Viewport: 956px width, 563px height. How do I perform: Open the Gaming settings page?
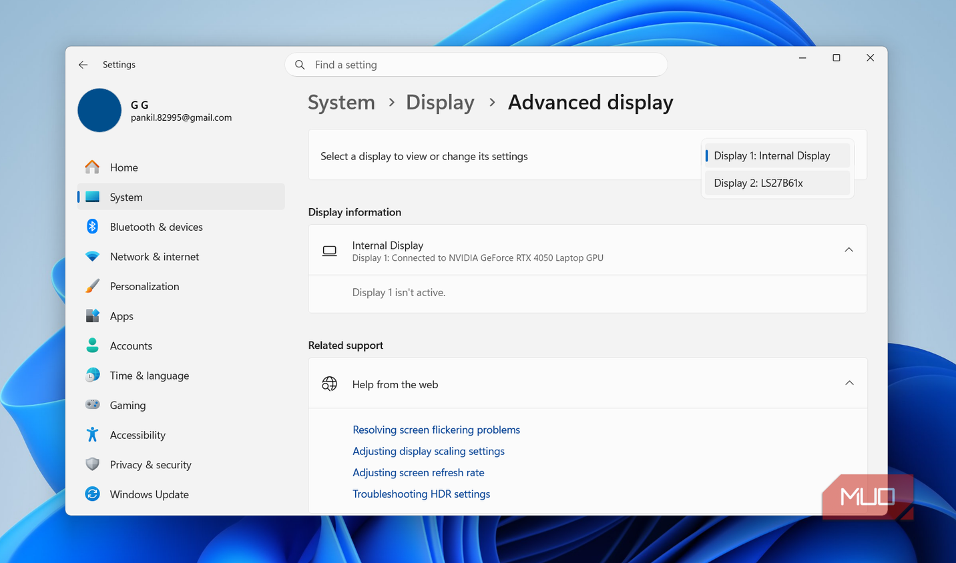tap(181, 405)
